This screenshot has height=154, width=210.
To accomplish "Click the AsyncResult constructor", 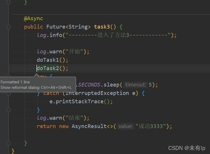I will (89, 126).
